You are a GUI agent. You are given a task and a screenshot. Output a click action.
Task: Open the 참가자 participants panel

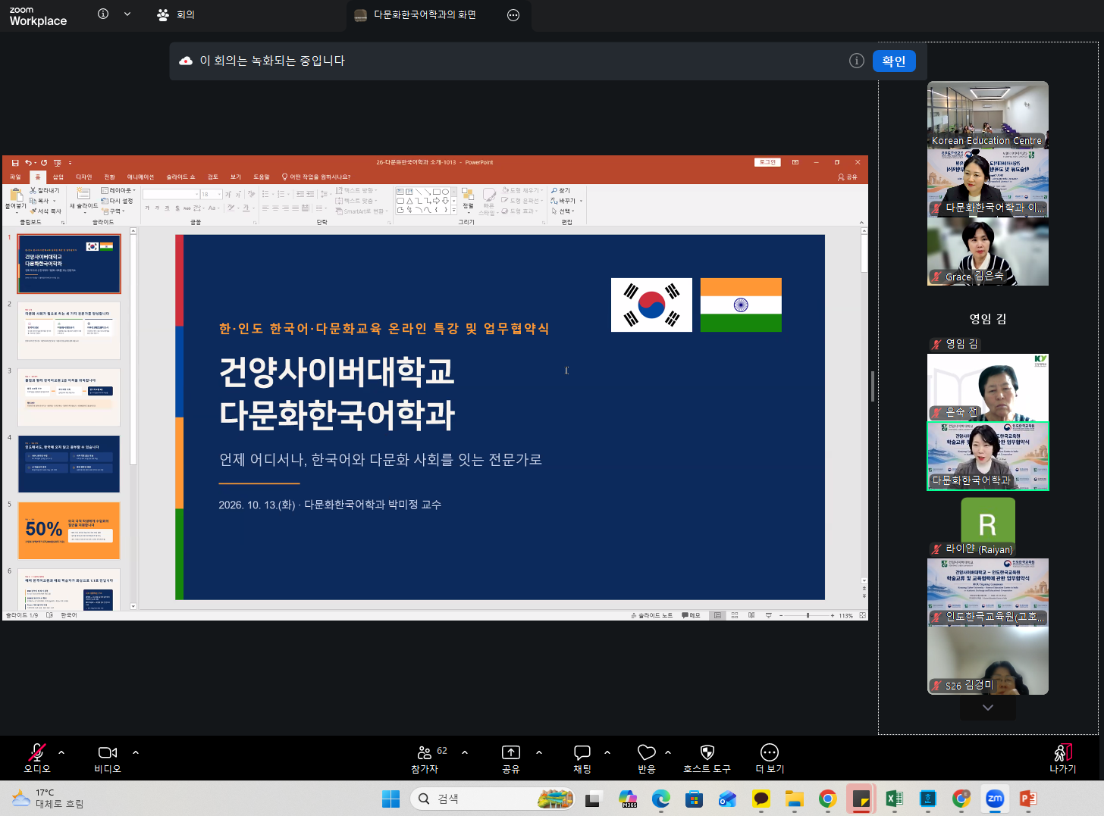429,758
